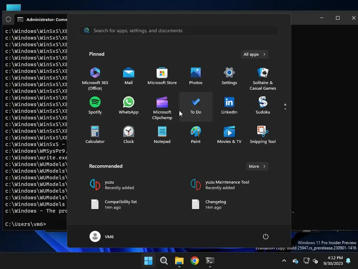Viewport: 358px width, 269px height.
Task: Open notifications bell icon
Action: click(349, 261)
